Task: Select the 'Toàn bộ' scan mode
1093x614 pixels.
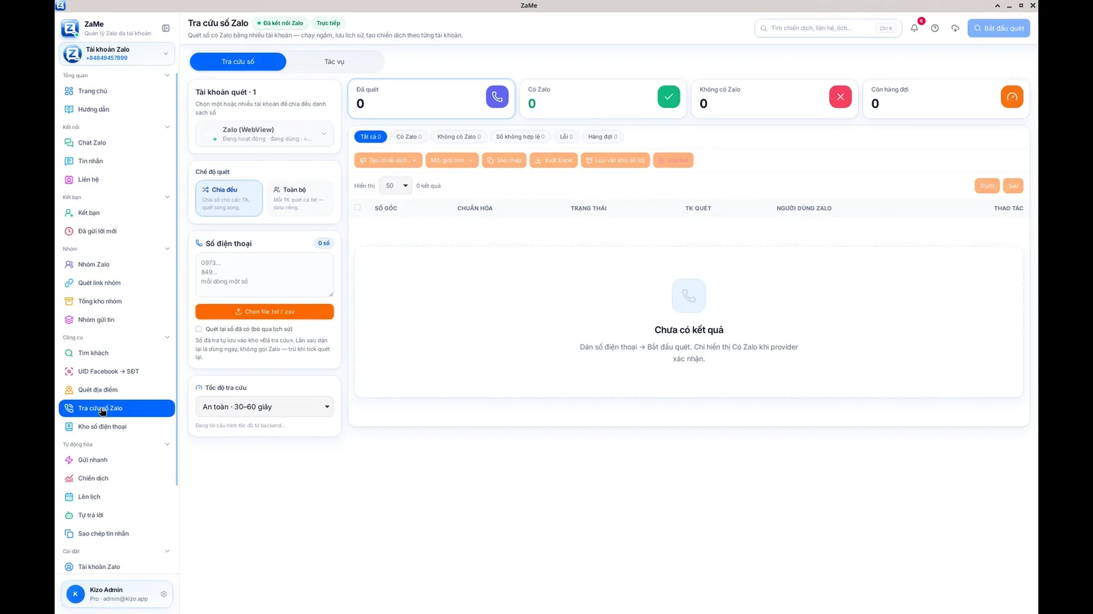Action: coord(300,198)
